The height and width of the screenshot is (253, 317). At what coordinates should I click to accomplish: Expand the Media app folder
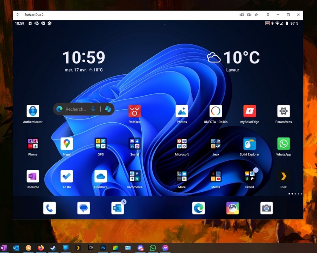pyautogui.click(x=216, y=176)
